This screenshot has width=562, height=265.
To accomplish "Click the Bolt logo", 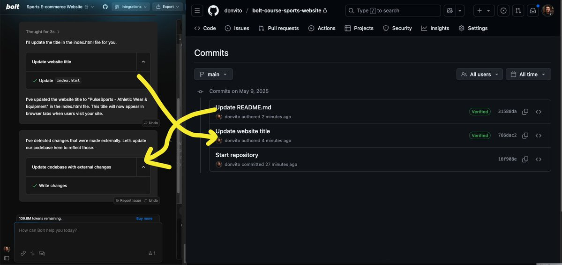I will coord(13,7).
